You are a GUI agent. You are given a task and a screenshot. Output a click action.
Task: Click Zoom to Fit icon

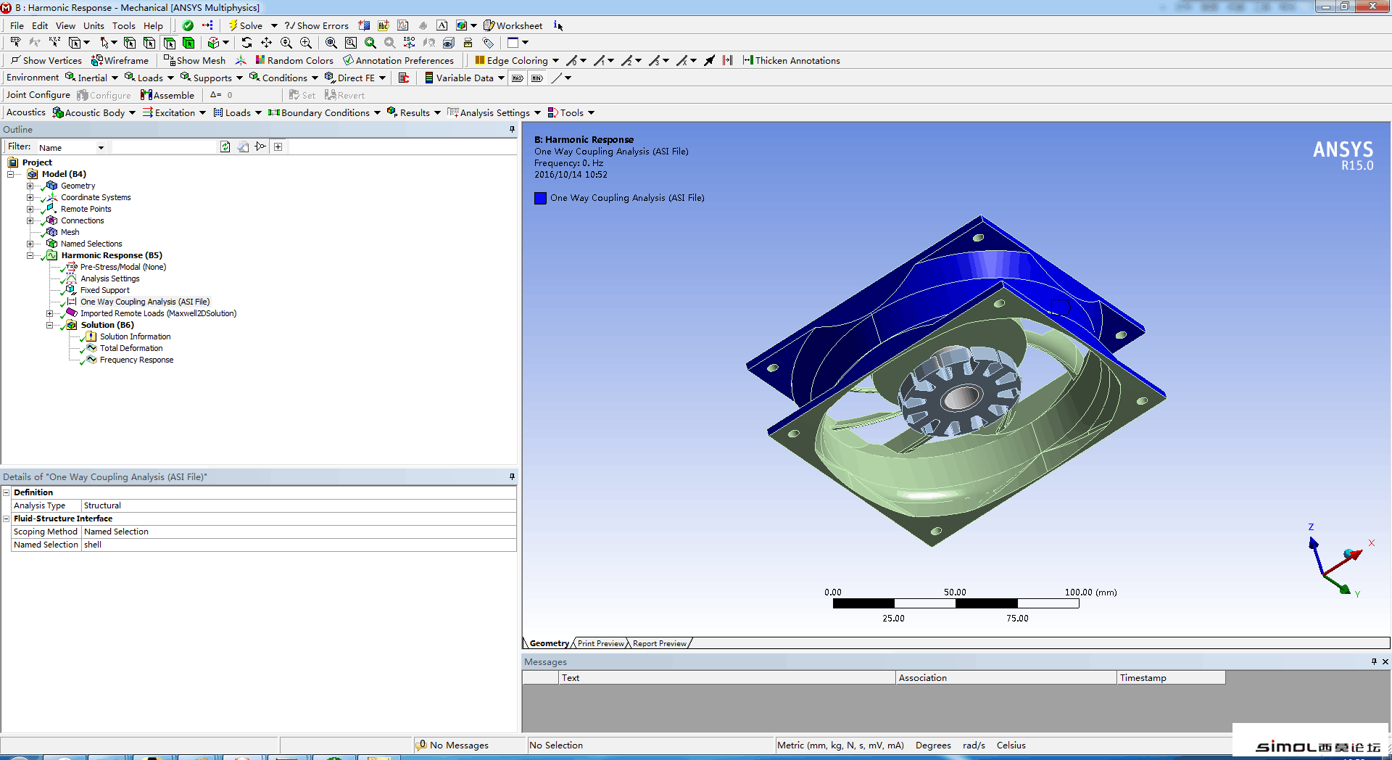coord(331,43)
